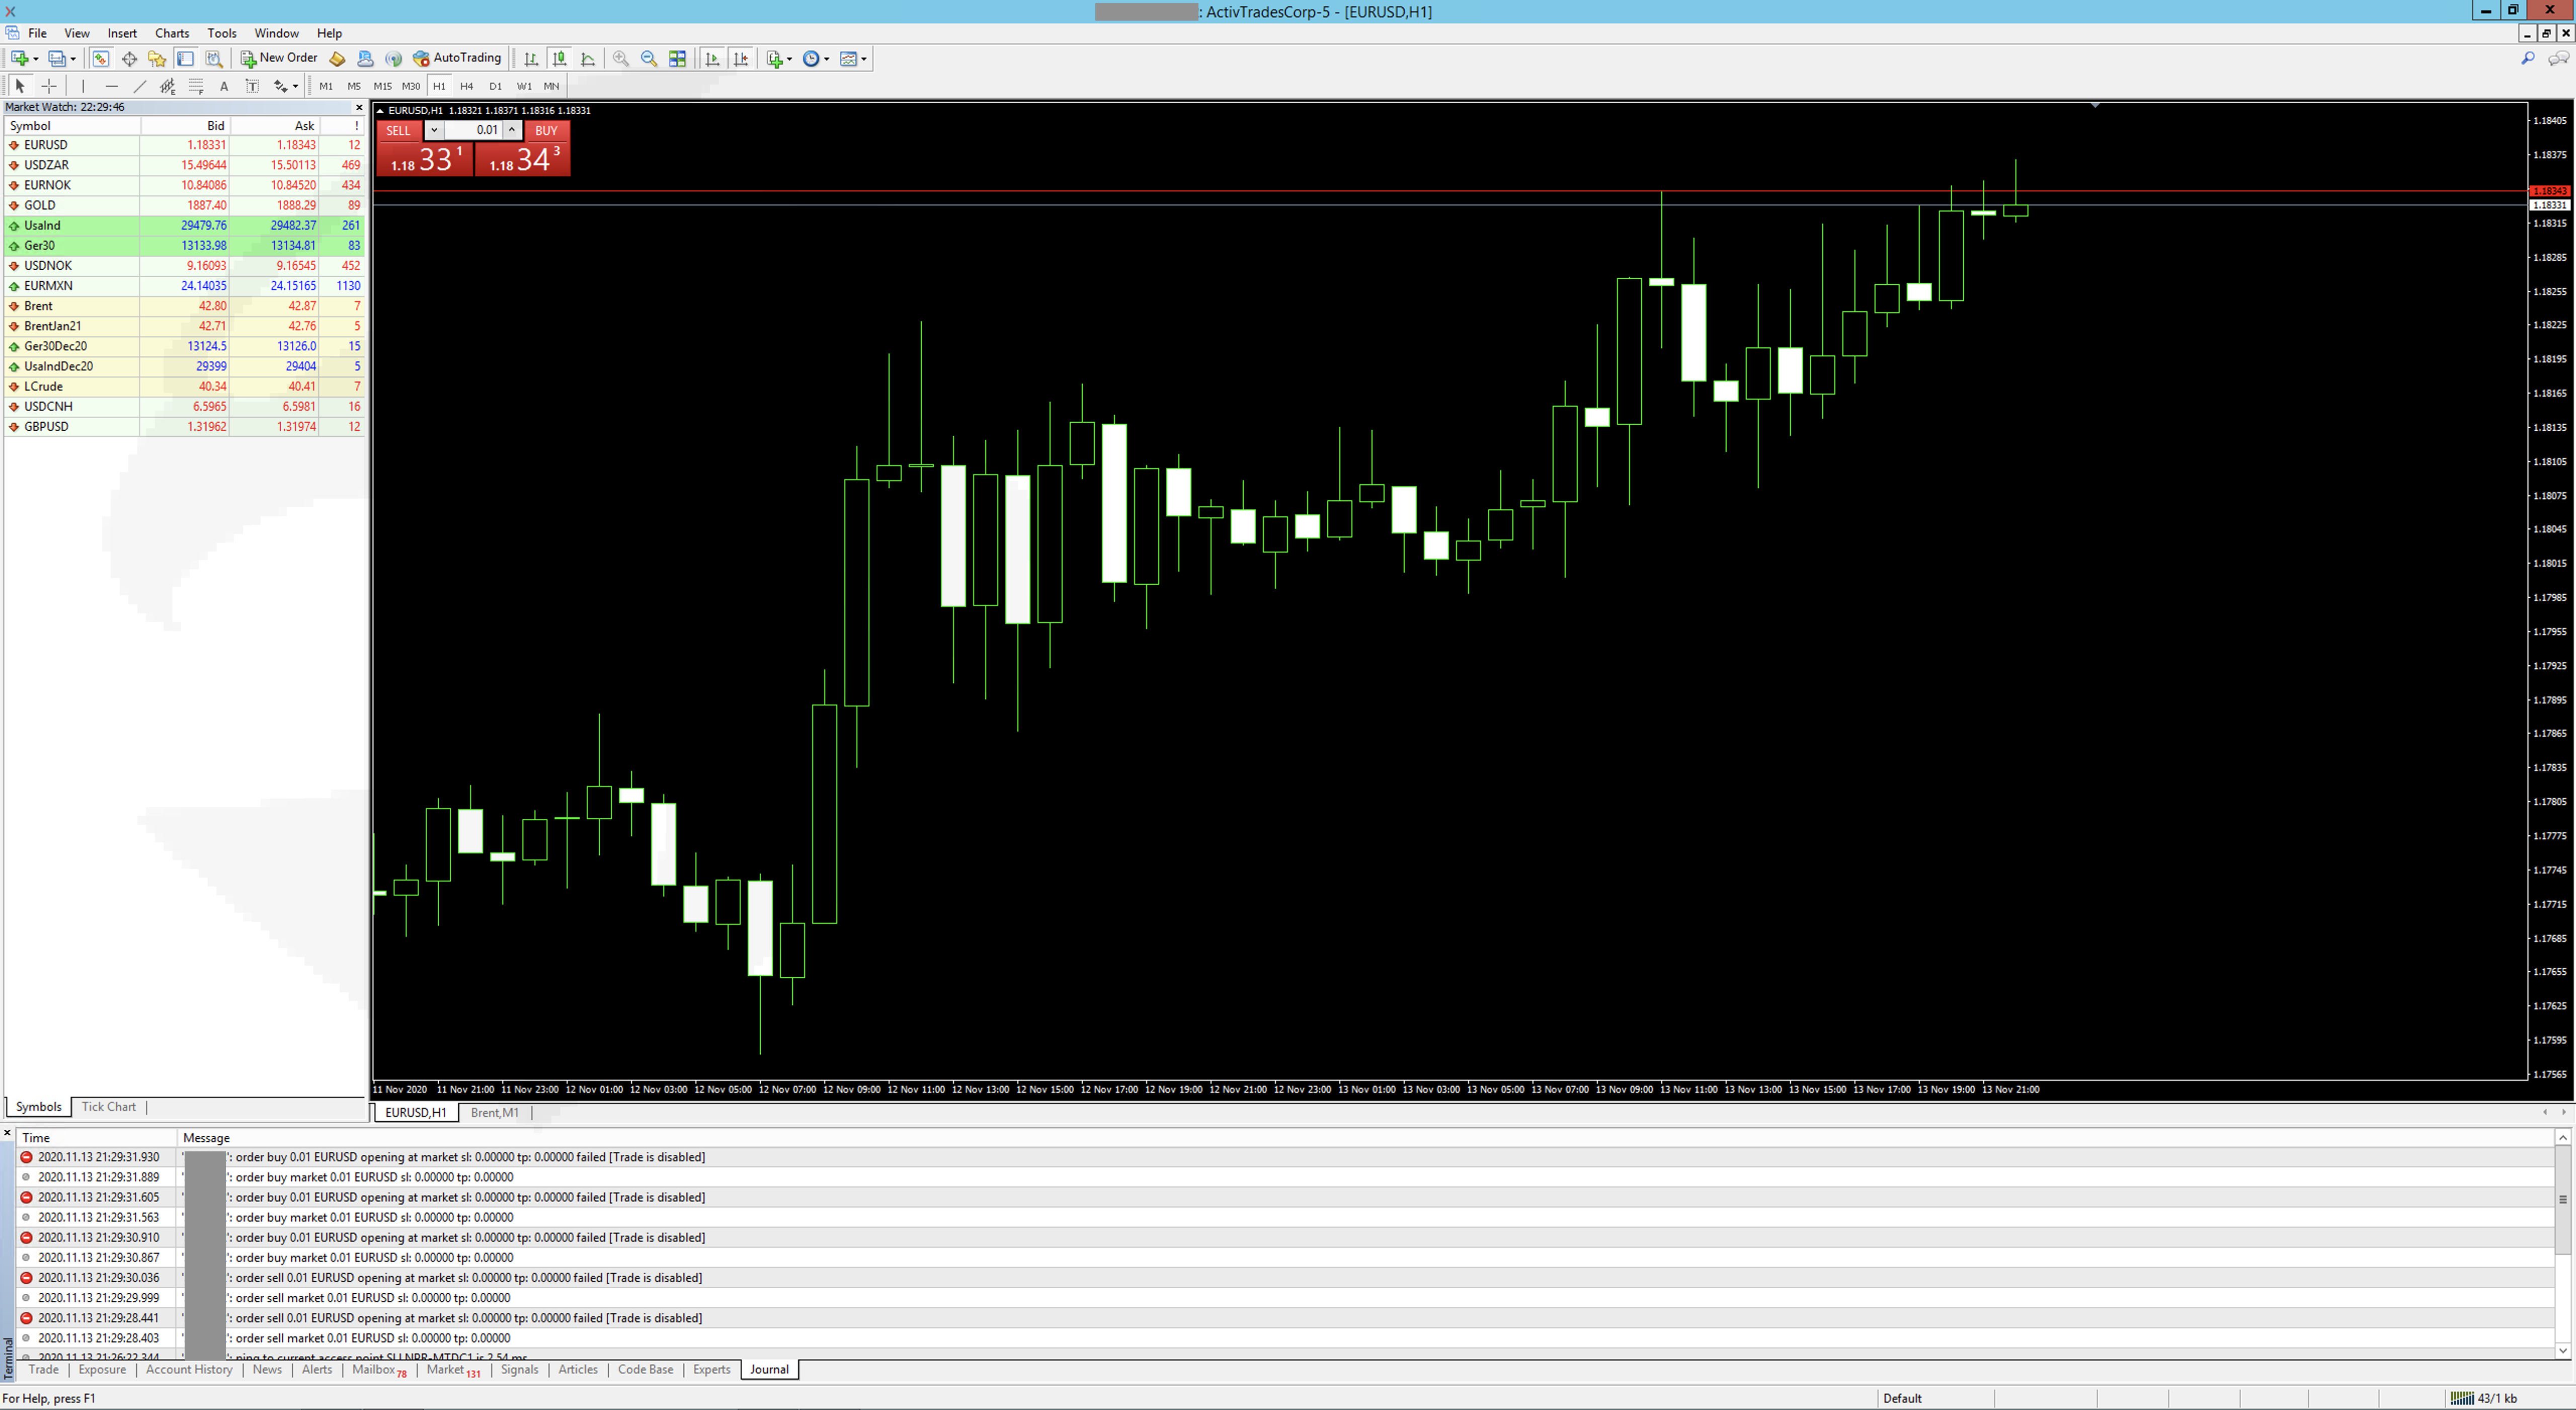This screenshot has height=1410, width=2576.
Task: Open the Charts menu
Action: coord(172,33)
